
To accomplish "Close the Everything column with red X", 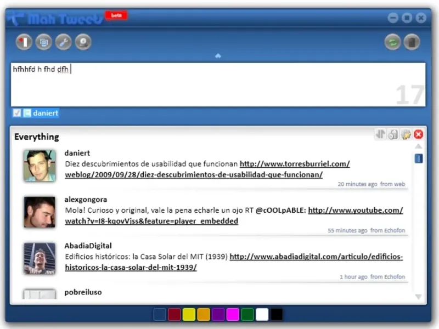I will 418,134.
